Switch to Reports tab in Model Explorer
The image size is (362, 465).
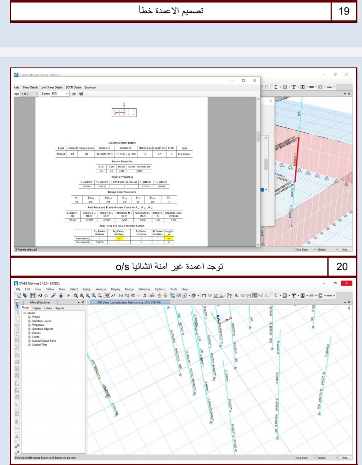(59, 308)
